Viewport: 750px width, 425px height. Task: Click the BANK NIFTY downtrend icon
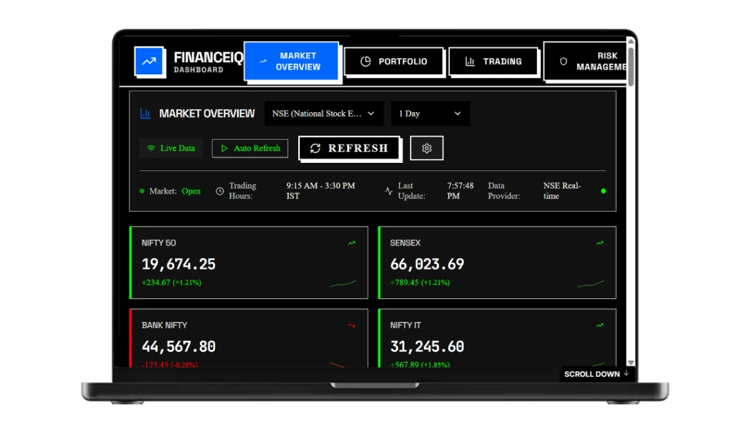pyautogui.click(x=352, y=325)
